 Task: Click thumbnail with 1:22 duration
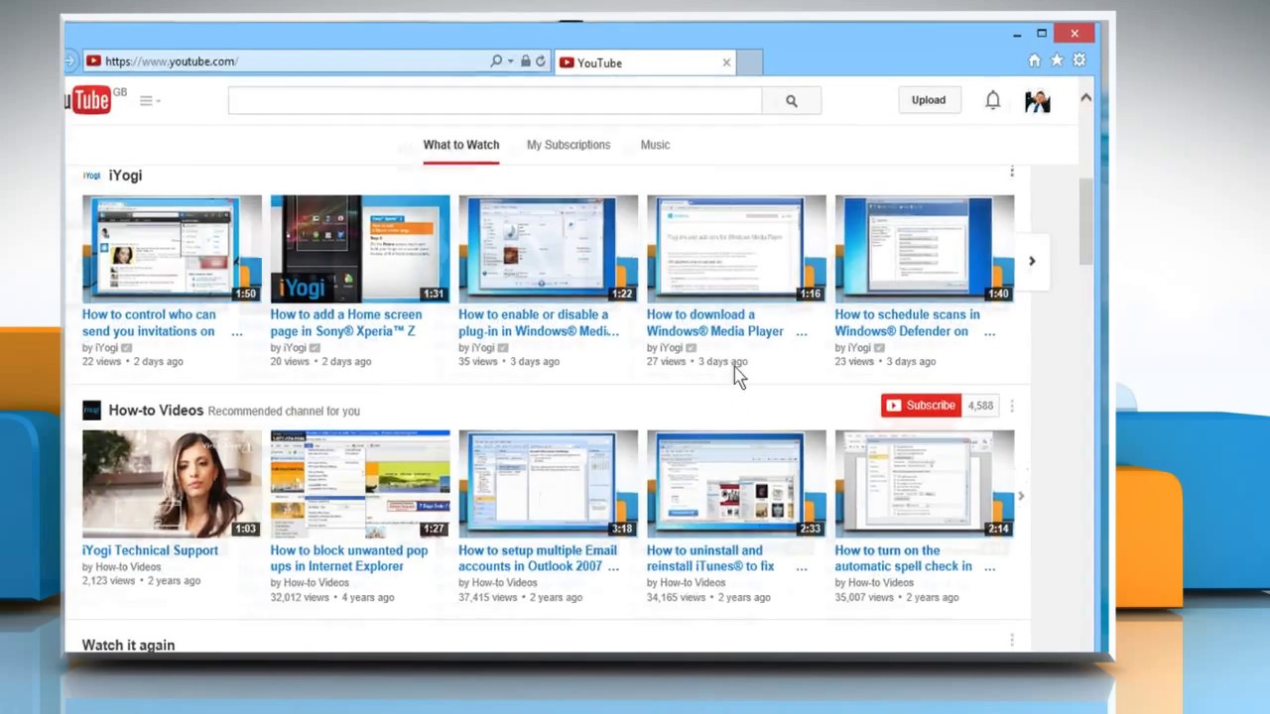pos(548,249)
